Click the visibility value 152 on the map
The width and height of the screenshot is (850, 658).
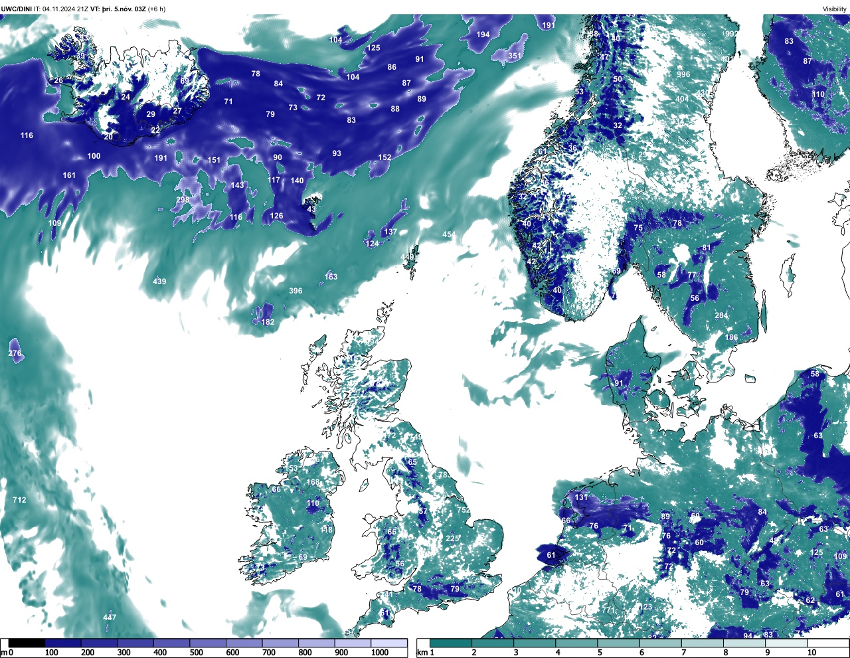[384, 157]
